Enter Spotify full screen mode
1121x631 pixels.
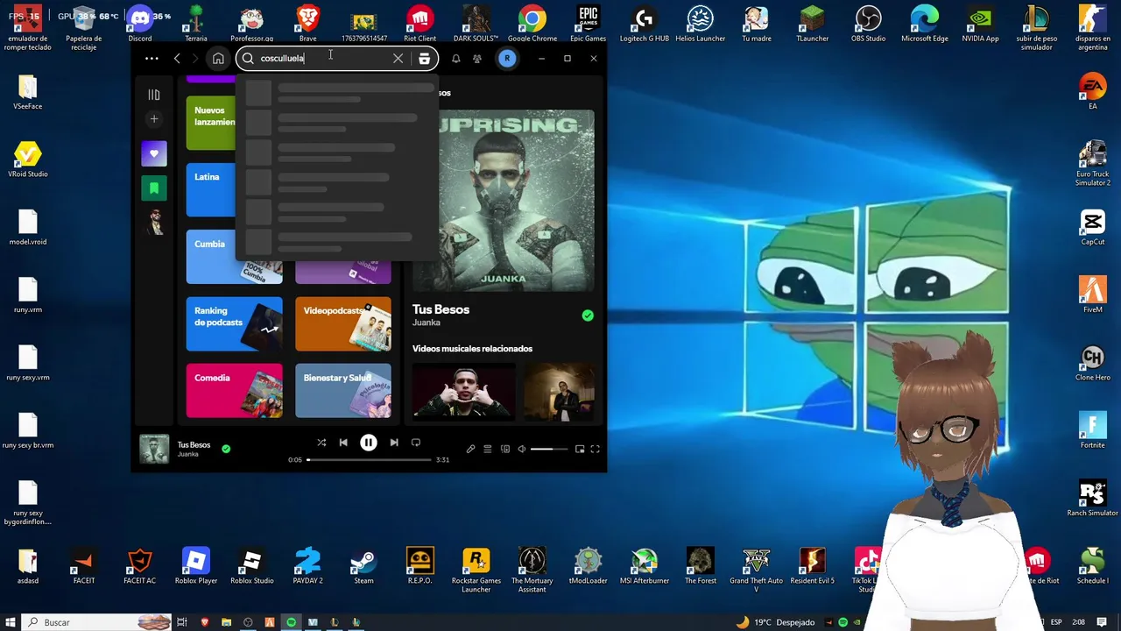596,450
